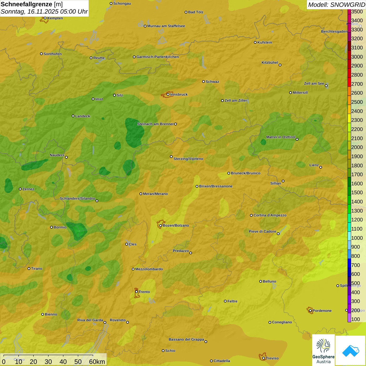Click the Trento city marker
366x366 pixels.
(136, 292)
